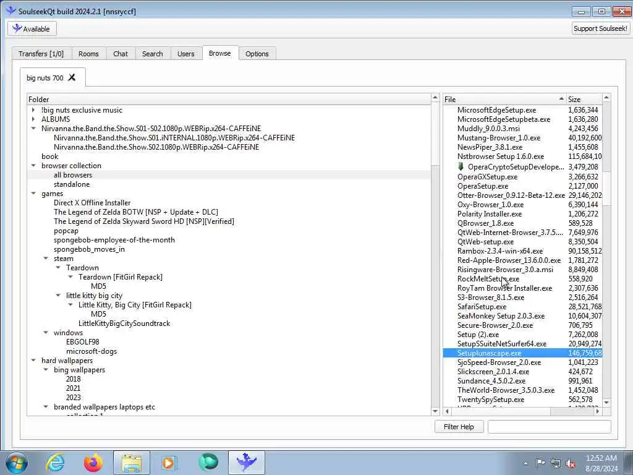Click the Available status bird icon
The height and width of the screenshot is (475, 633).
17,28
